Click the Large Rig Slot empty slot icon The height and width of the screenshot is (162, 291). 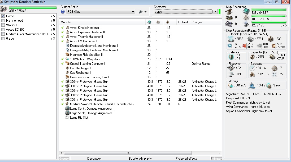(67, 118)
